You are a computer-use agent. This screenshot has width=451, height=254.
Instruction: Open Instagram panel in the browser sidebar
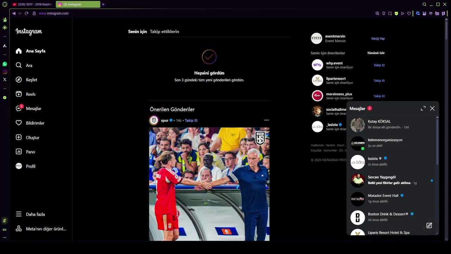tap(5, 72)
